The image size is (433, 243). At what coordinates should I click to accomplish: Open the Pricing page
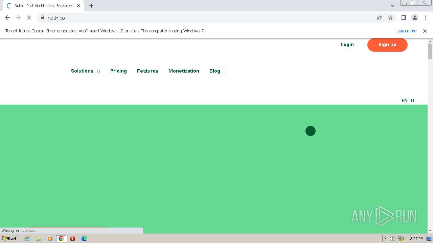118,71
